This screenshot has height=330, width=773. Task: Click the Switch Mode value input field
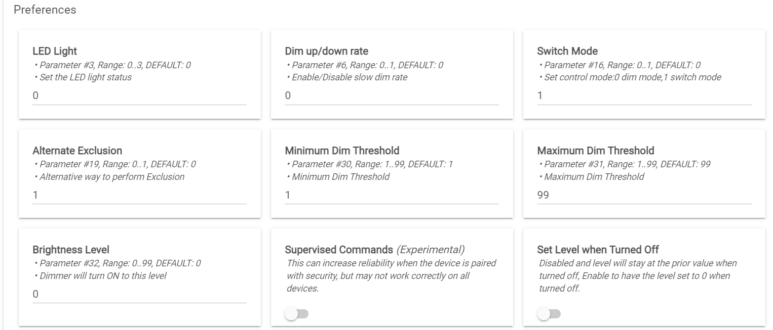[x=644, y=96]
